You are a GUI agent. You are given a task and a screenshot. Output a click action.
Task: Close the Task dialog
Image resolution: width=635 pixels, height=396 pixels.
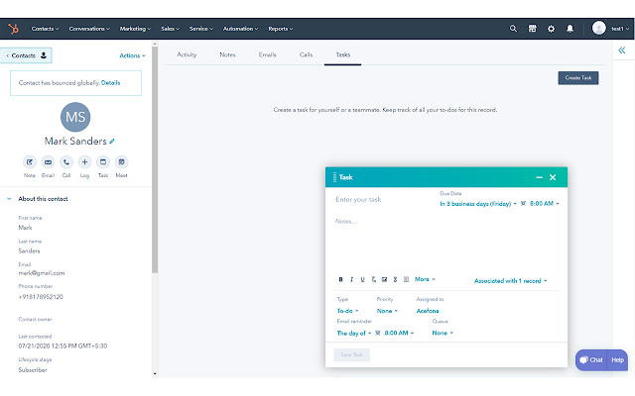coord(553,177)
